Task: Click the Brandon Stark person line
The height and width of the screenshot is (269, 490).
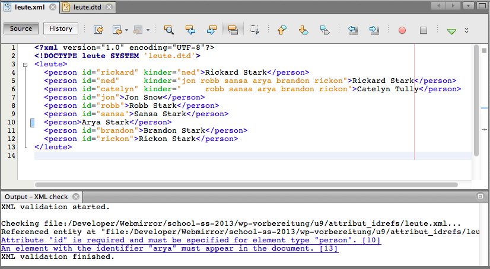Action: [x=146, y=130]
